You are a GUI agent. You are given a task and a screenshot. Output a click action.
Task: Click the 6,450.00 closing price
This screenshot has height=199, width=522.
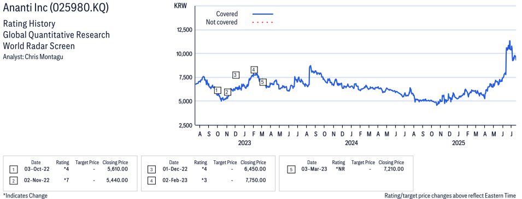point(255,169)
